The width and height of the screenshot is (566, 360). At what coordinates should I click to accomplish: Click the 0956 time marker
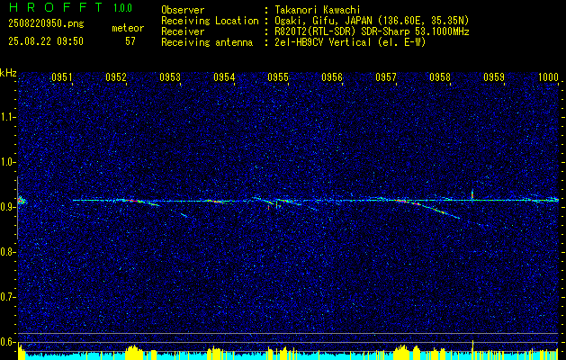pyautogui.click(x=332, y=76)
